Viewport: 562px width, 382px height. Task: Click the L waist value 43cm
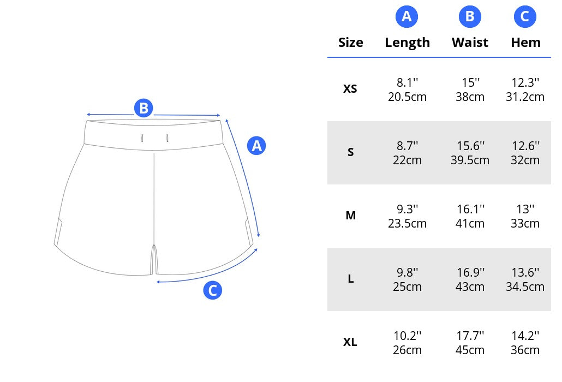[470, 286]
